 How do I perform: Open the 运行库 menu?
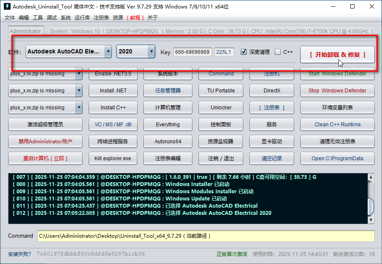82,17
